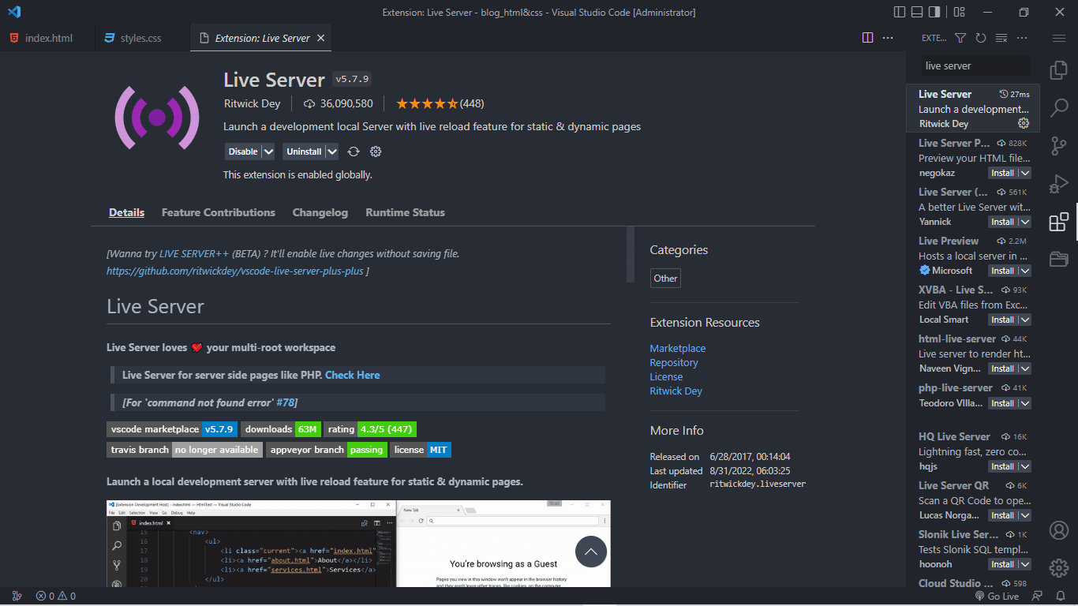Expand the Uninstall button dropdown arrow

click(x=332, y=151)
